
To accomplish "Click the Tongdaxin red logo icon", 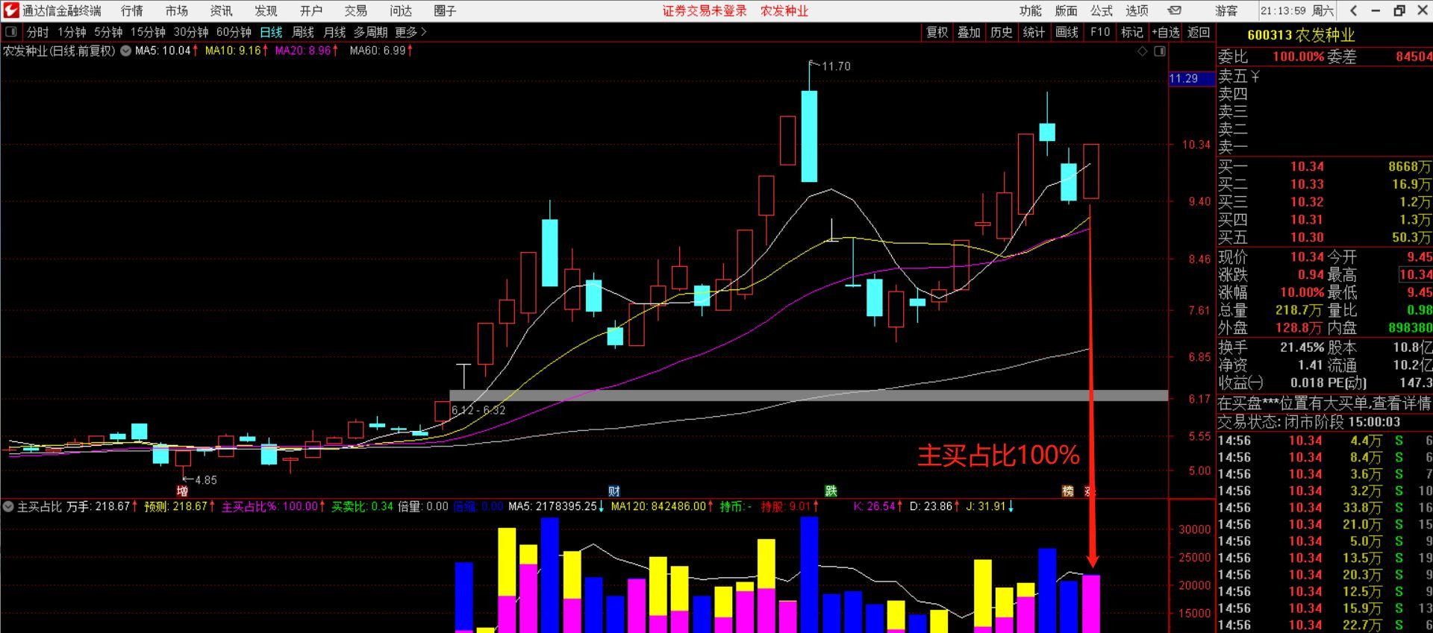I will coord(10,10).
